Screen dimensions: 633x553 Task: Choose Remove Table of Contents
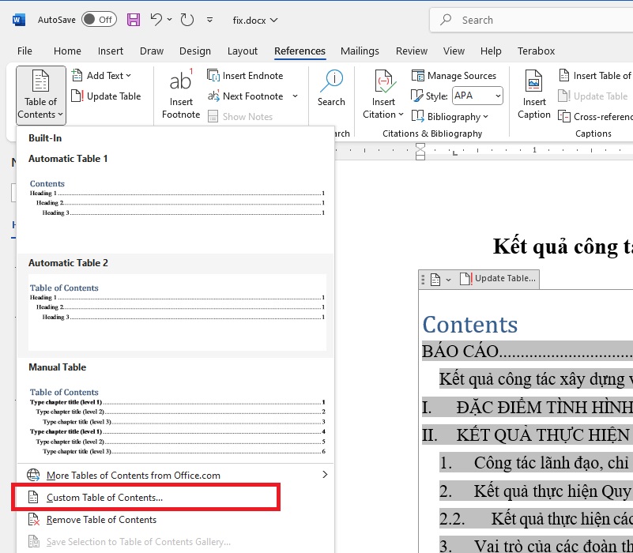coord(175,520)
